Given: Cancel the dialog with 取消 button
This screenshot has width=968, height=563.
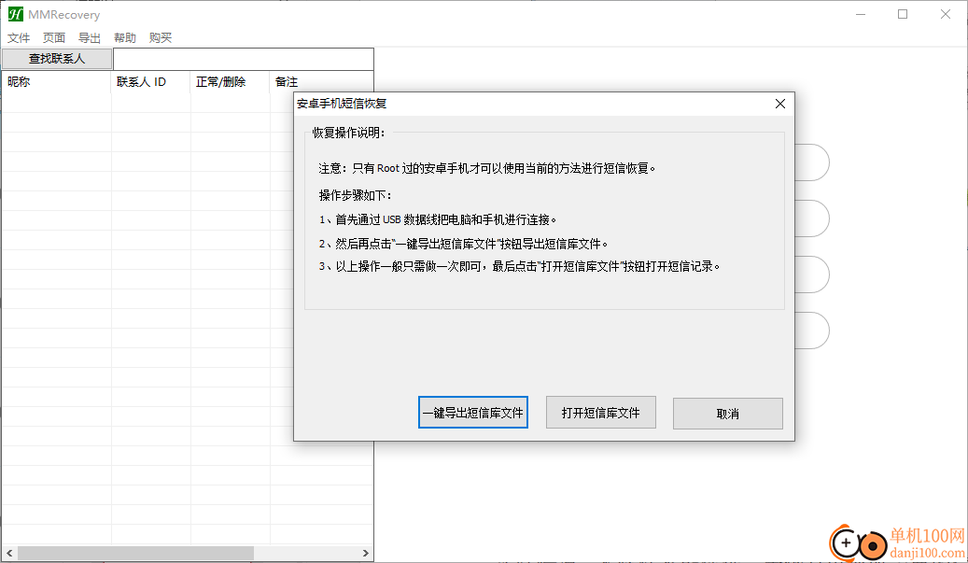Looking at the screenshot, I should [x=728, y=414].
